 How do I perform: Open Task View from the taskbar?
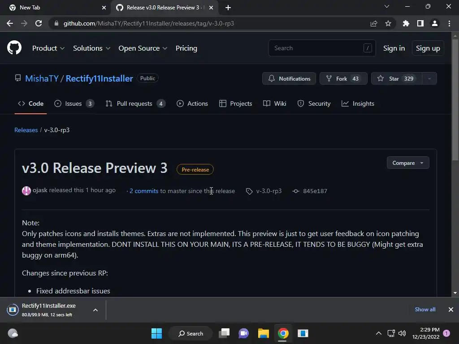(x=224, y=333)
